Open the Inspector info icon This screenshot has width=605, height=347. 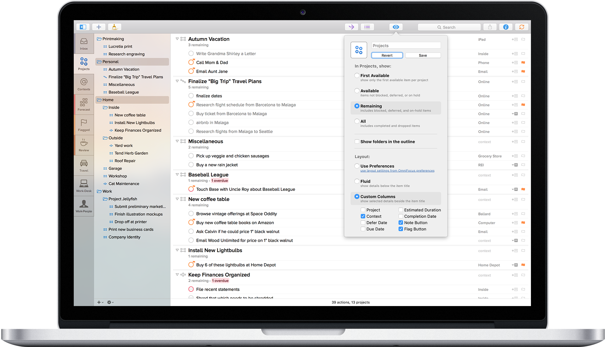pos(505,27)
